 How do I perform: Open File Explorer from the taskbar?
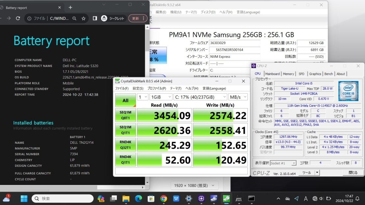click(126, 198)
